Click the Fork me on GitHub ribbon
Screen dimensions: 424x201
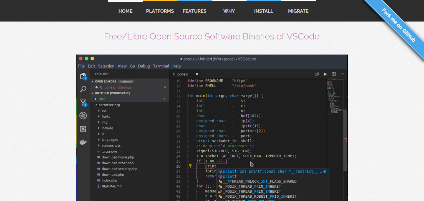pyautogui.click(x=401, y=23)
